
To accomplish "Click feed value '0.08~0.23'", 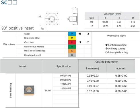I will point(93,76).
